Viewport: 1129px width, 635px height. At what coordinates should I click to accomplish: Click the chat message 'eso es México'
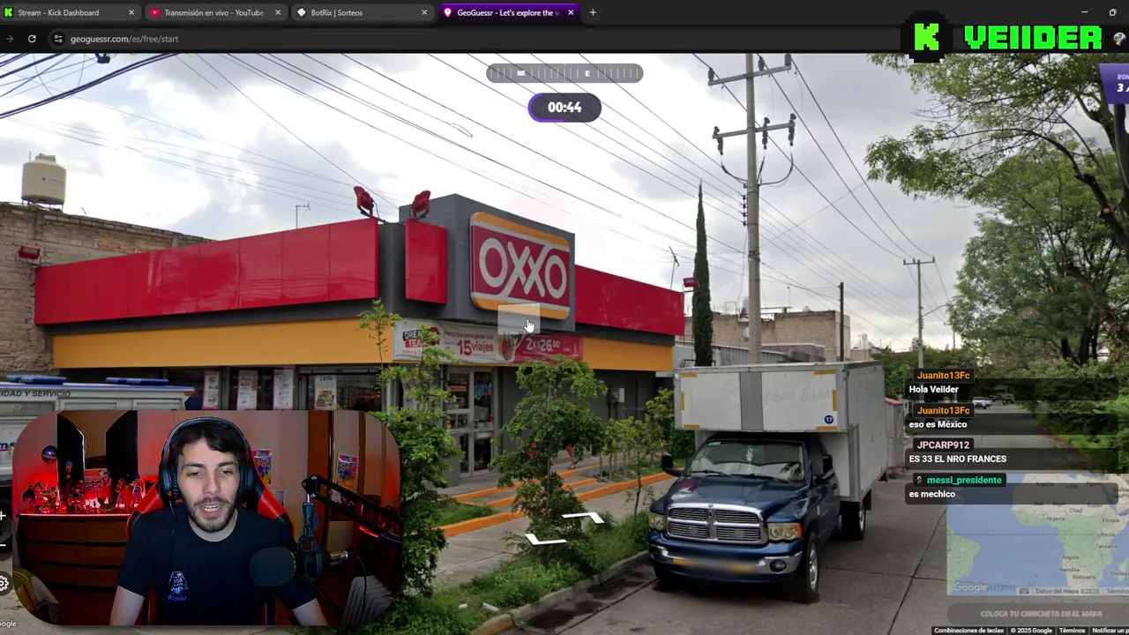(938, 424)
